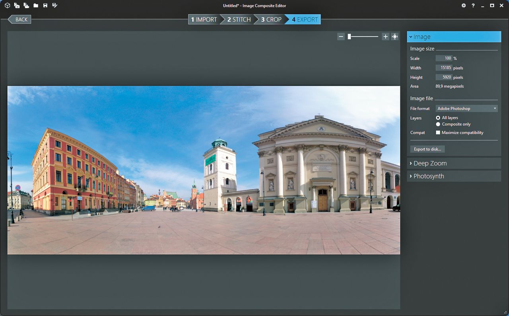Screen dimensions: 509x316
Task: Create new panorama from video icon
Action: click(26, 5)
